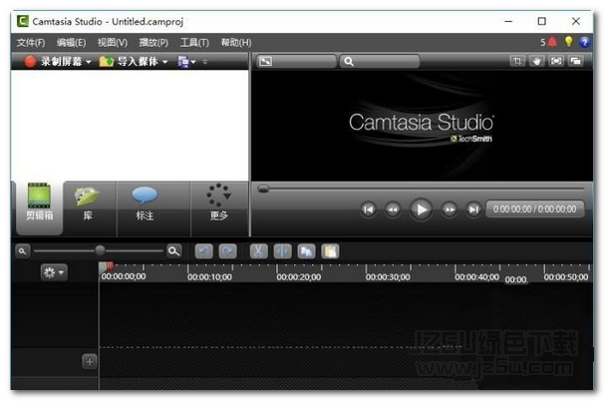The height and width of the screenshot is (401, 605).
Task: Maximize the Camtasia Studio window
Action: [x=542, y=21]
